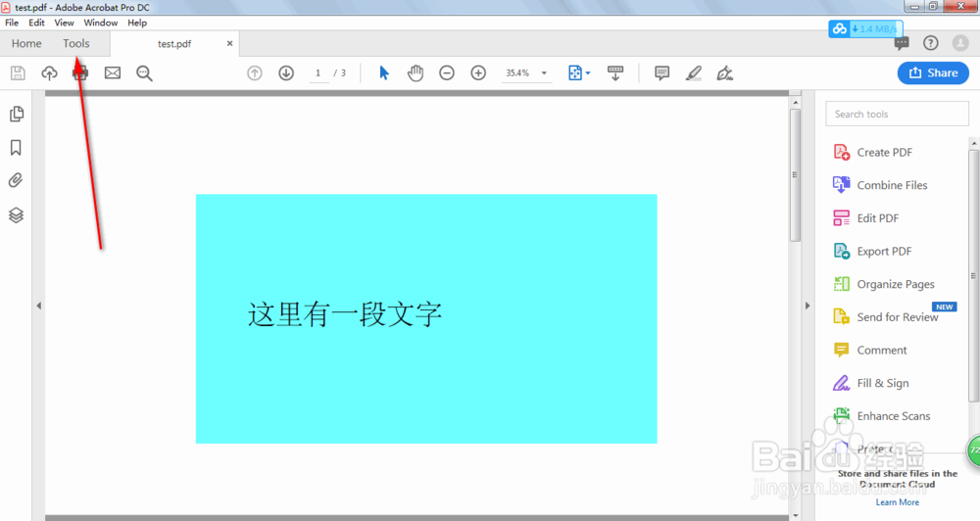Close the test.pdf tab
The height and width of the screenshot is (521, 980).
[229, 44]
